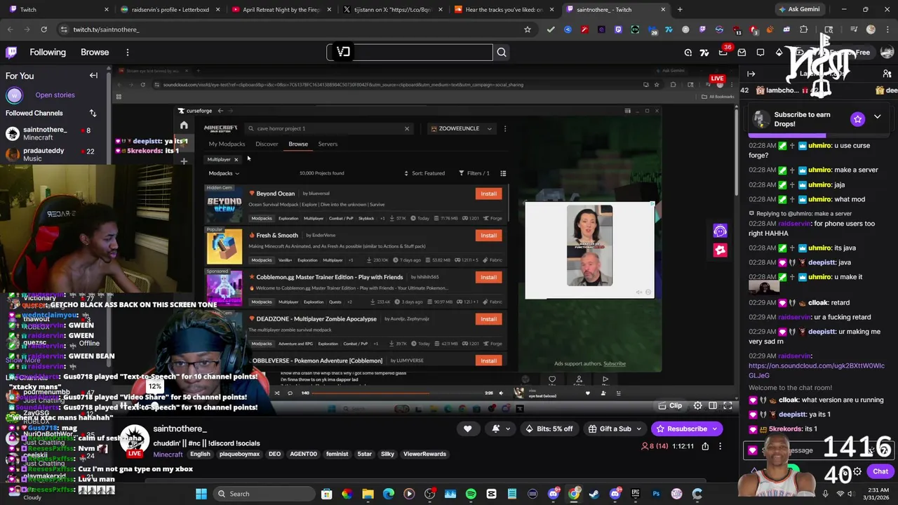Bookmark this page star icon
Image resolution: width=898 pixels, height=505 pixels.
pos(528,29)
